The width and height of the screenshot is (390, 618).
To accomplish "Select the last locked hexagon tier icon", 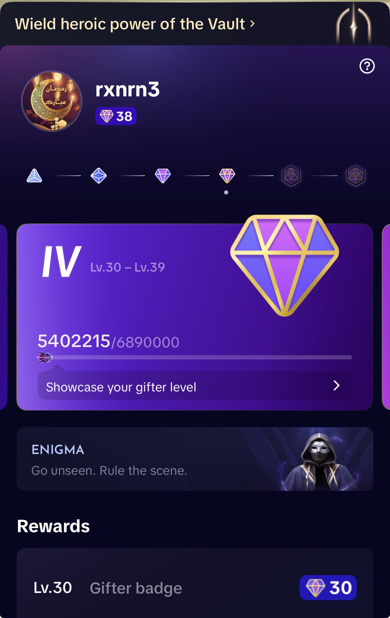I will (356, 175).
